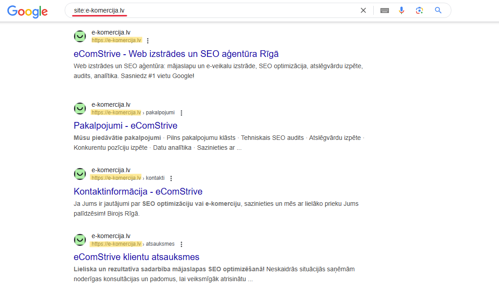Open the eComStrive - Web izstrādes result
The width and height of the screenshot is (499, 291).
(177, 53)
